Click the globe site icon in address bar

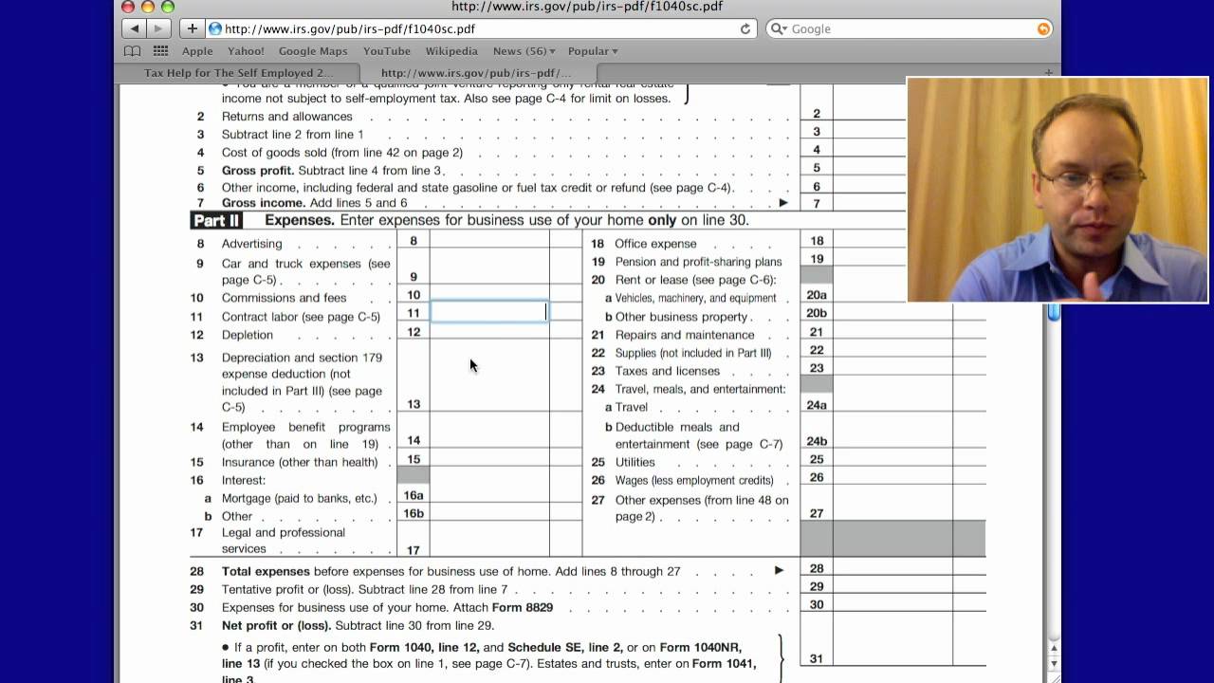215,28
